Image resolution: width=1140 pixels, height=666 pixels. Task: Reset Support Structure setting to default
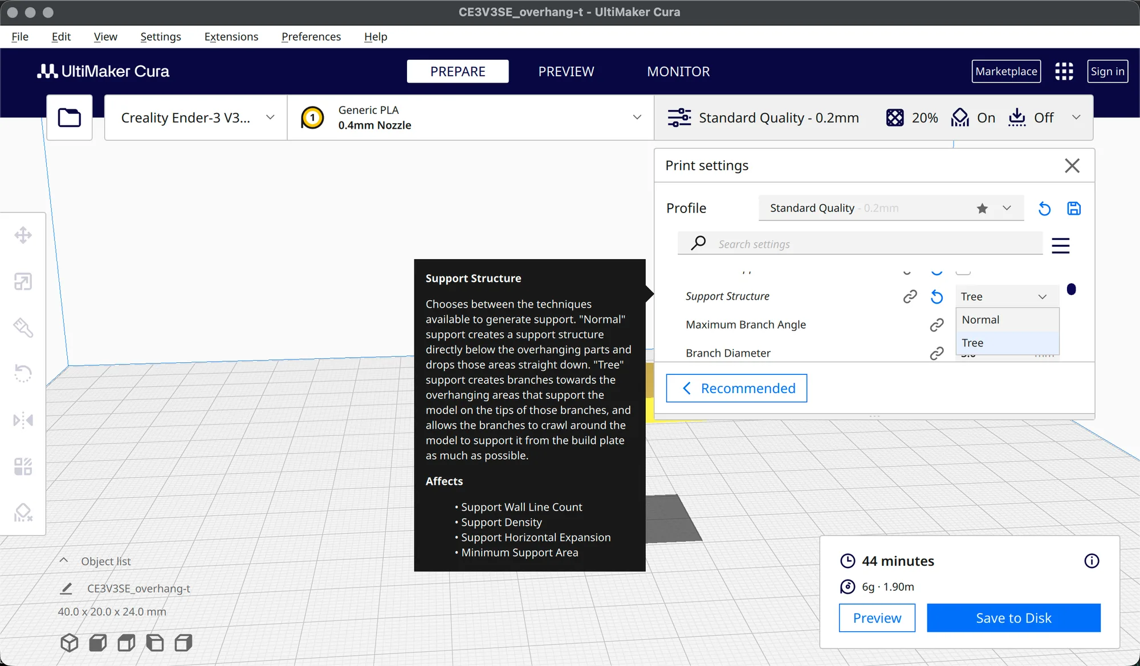(937, 297)
